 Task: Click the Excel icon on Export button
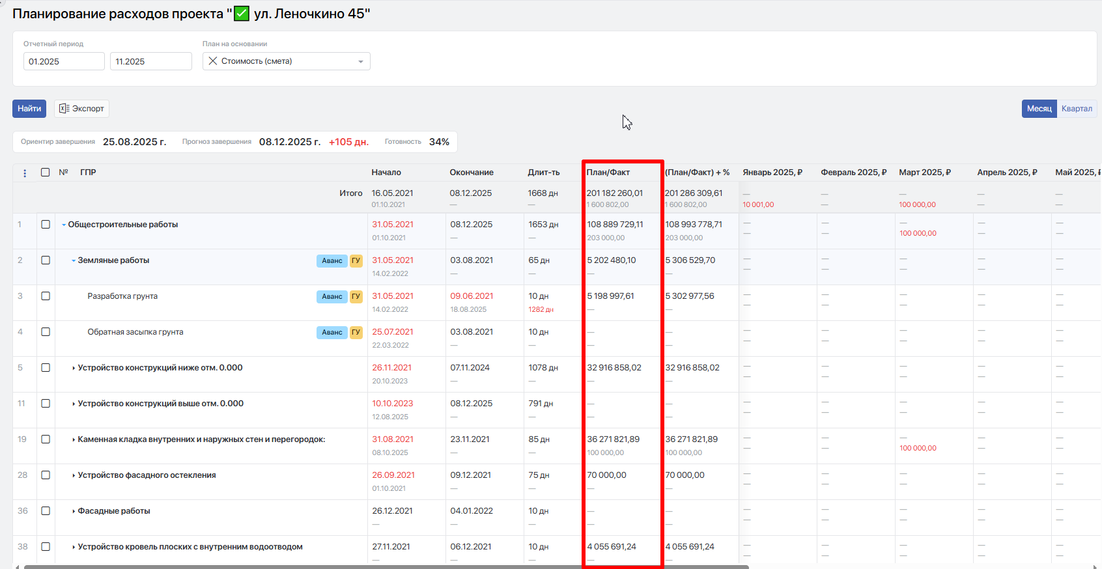point(64,109)
